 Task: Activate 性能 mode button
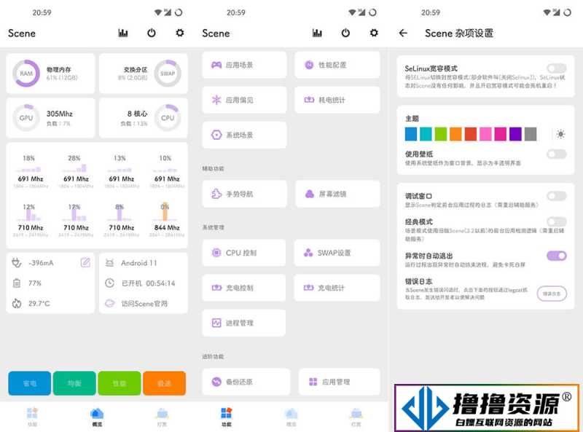(x=120, y=383)
